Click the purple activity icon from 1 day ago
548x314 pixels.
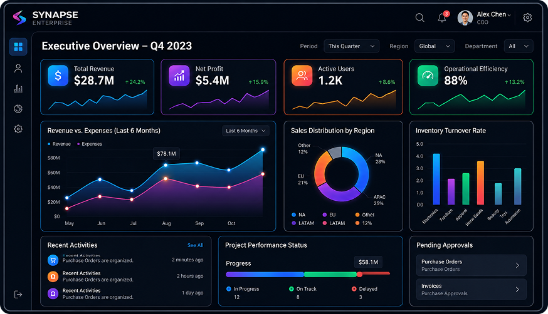(53, 293)
